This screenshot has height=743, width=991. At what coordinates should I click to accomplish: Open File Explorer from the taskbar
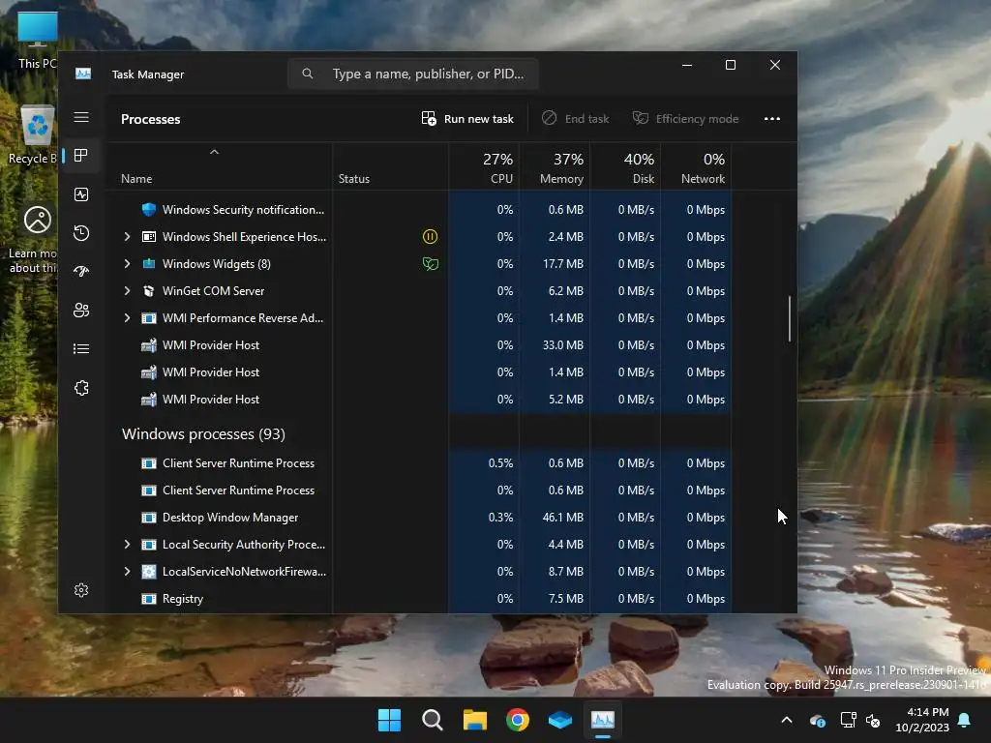474,720
